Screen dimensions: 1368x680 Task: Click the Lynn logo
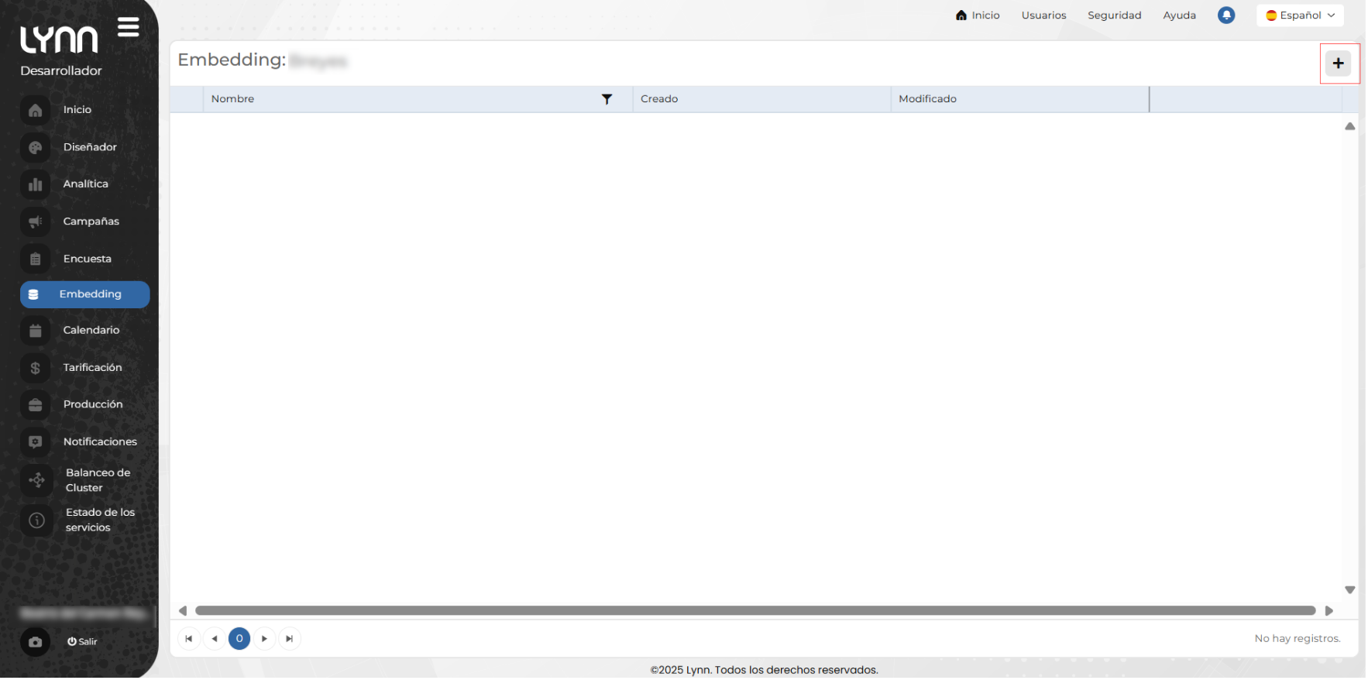pos(60,39)
